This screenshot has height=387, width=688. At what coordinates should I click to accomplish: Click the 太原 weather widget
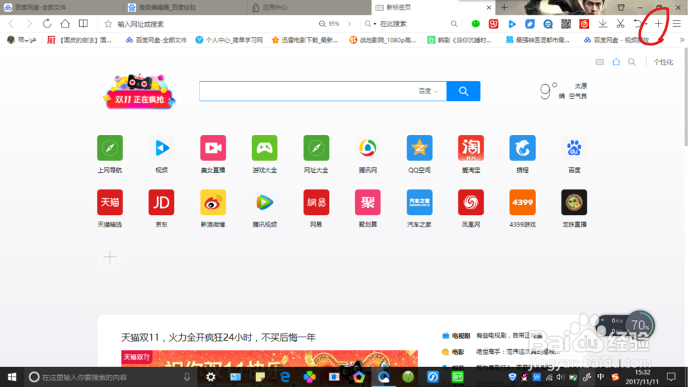[563, 91]
